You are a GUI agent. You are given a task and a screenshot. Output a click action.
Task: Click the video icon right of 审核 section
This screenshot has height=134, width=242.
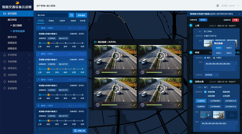tap(238, 53)
